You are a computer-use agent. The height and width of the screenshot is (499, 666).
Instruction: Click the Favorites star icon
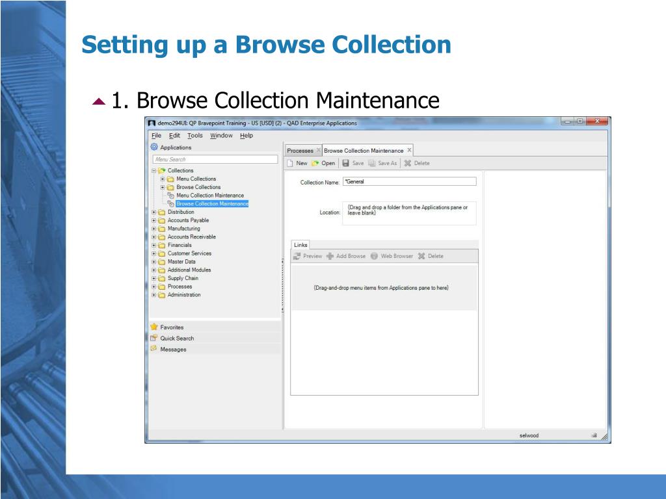click(x=154, y=327)
